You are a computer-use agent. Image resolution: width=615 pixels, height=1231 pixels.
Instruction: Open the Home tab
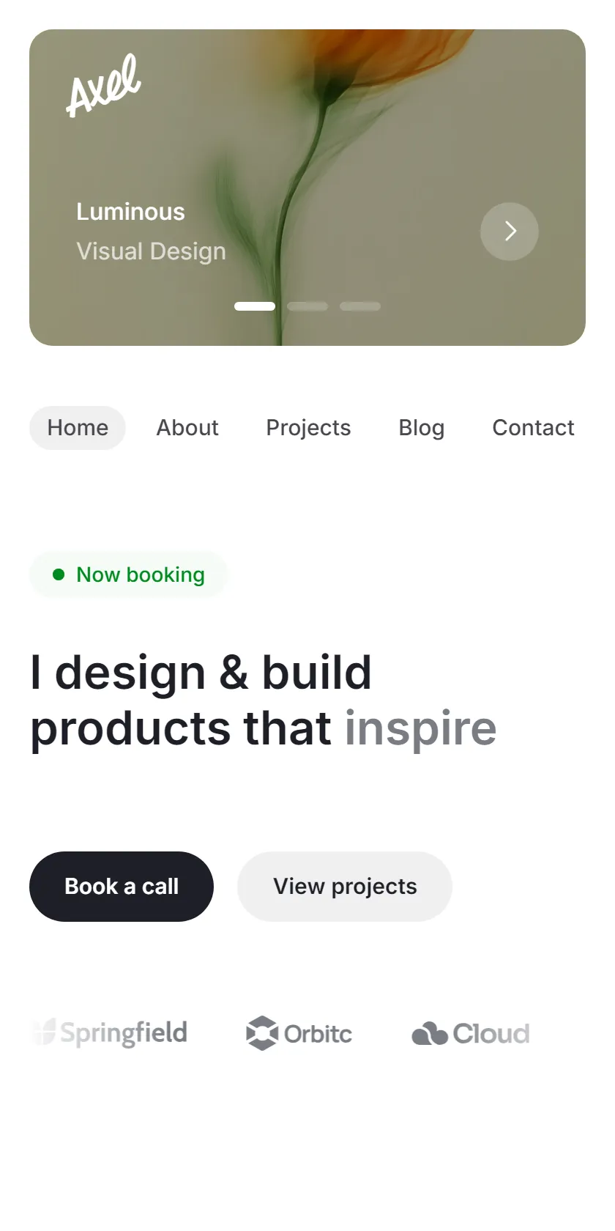coord(78,428)
